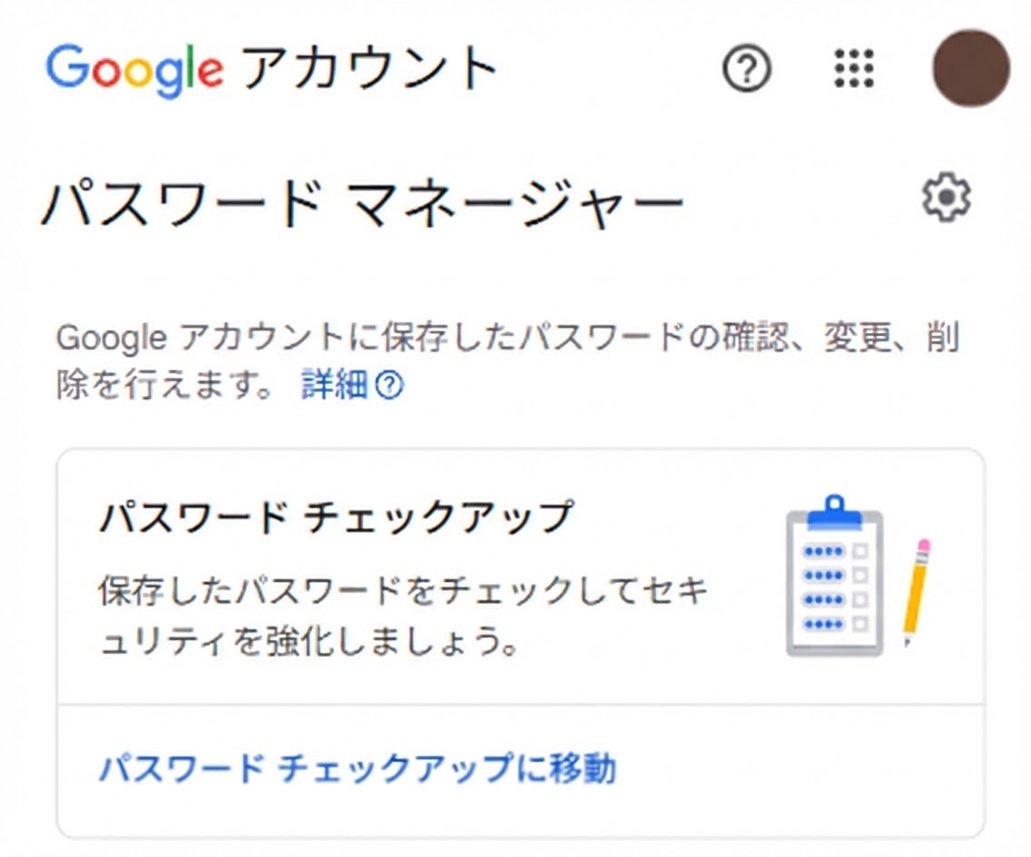Click the blue clip atop the clipboard
Screen dimensions: 1031x857
[834, 512]
